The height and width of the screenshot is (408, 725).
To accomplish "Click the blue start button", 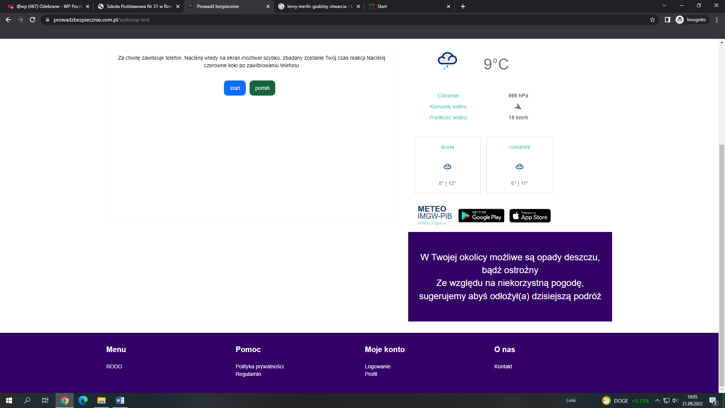I will (234, 88).
